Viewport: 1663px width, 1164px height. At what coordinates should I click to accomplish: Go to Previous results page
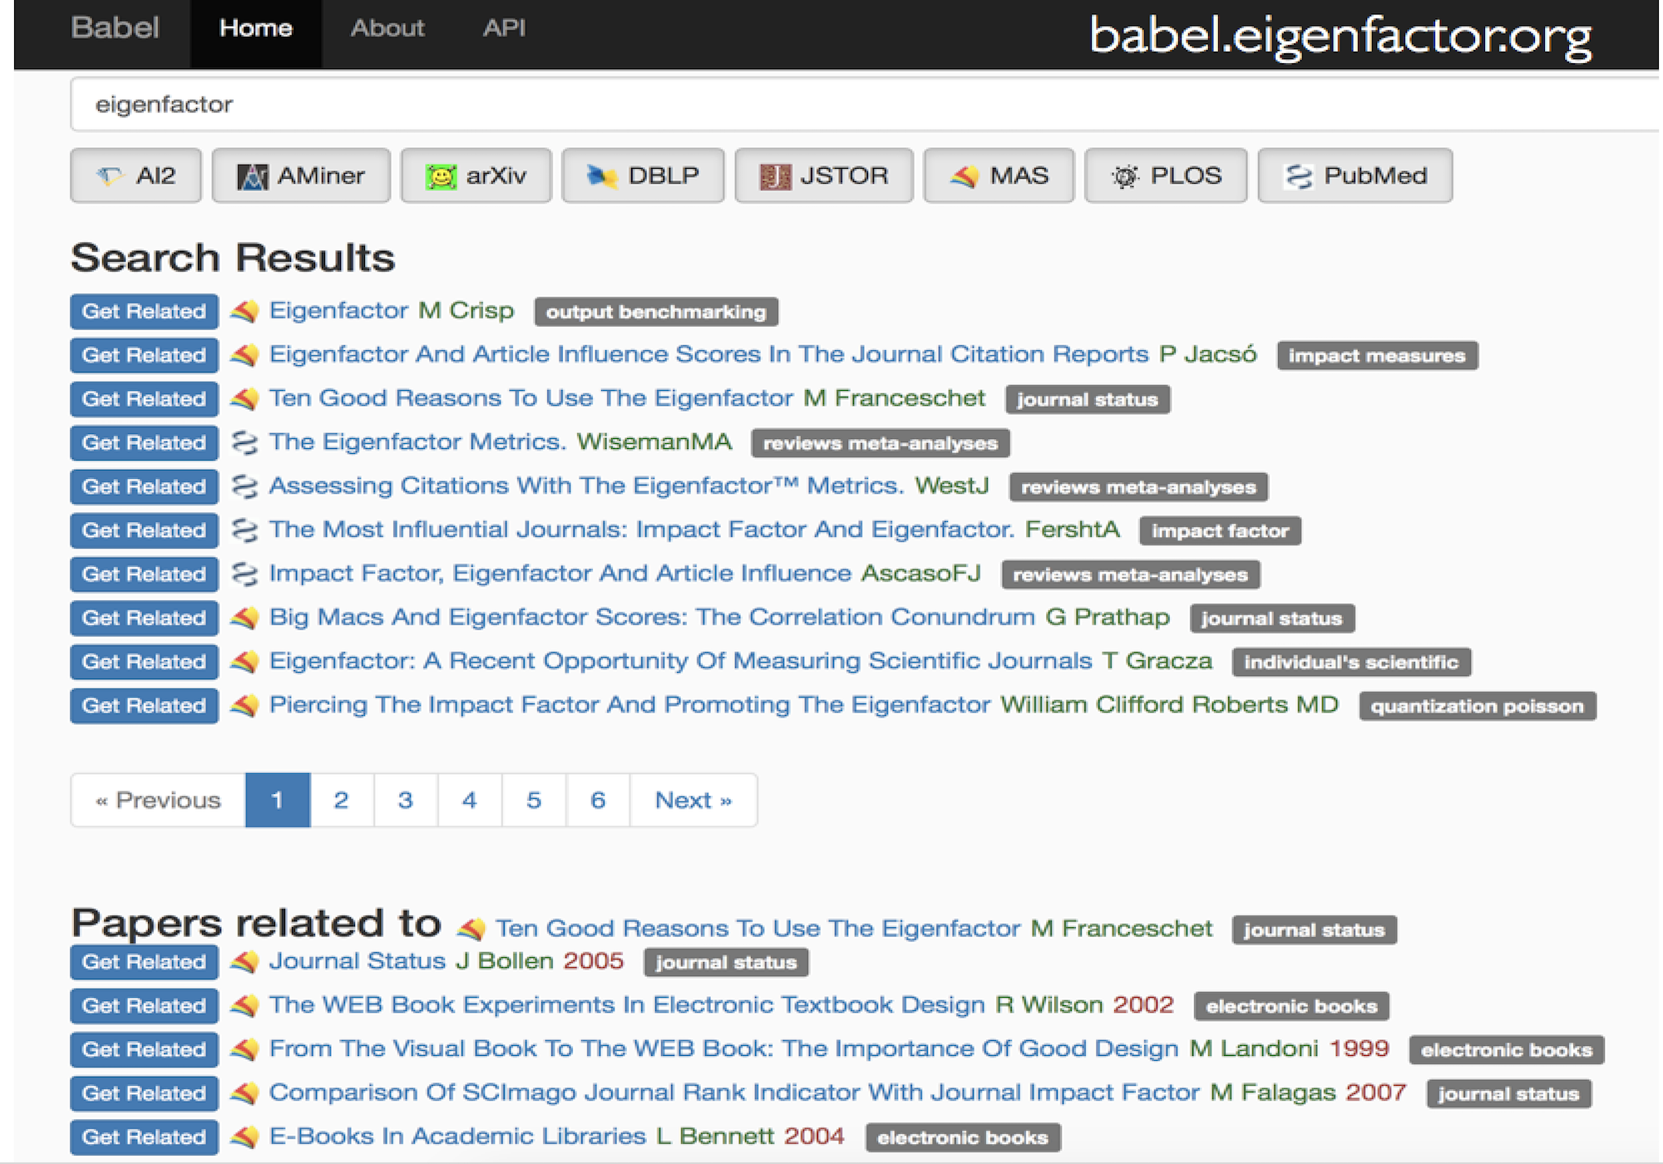coord(158,800)
